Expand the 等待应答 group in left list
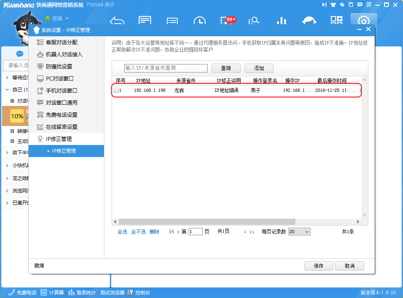Viewport: 403px width, 298px height. pos(8,78)
